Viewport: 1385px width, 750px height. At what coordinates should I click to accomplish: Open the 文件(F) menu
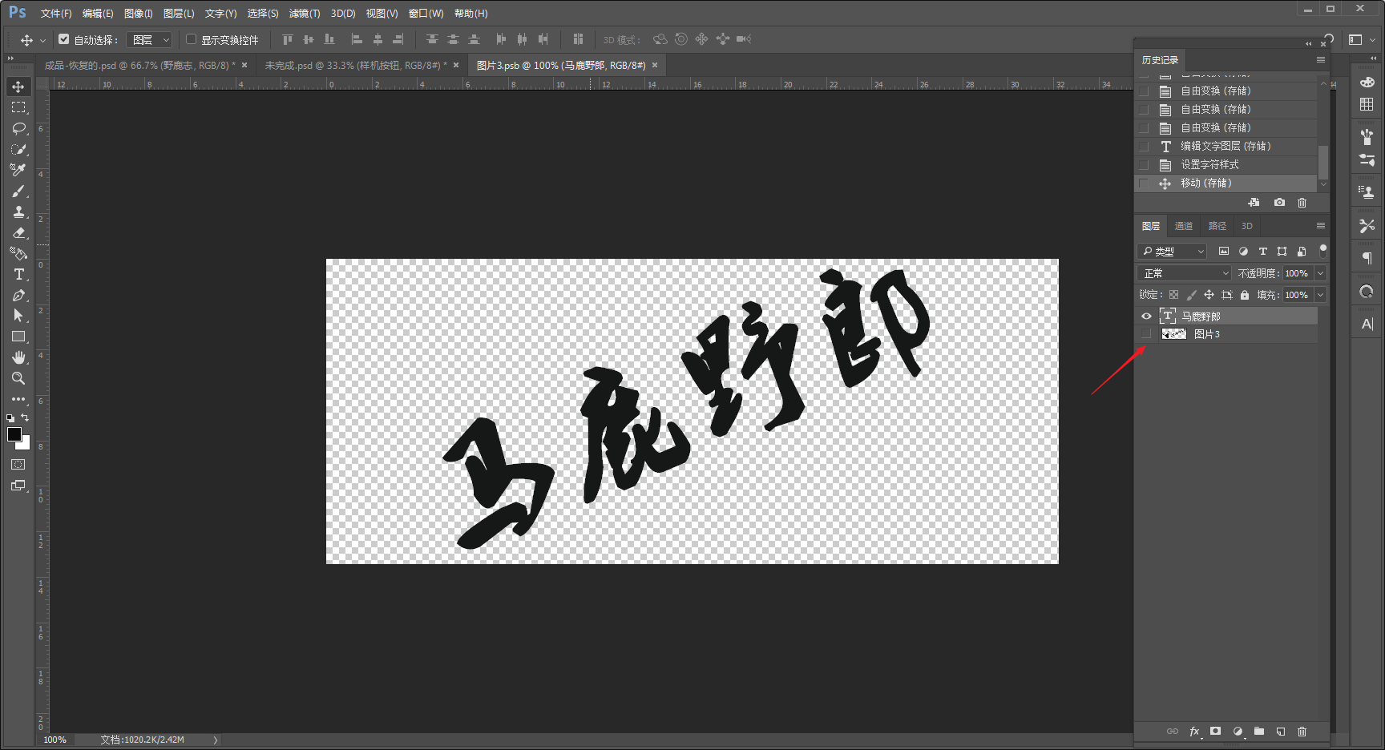[x=56, y=14]
